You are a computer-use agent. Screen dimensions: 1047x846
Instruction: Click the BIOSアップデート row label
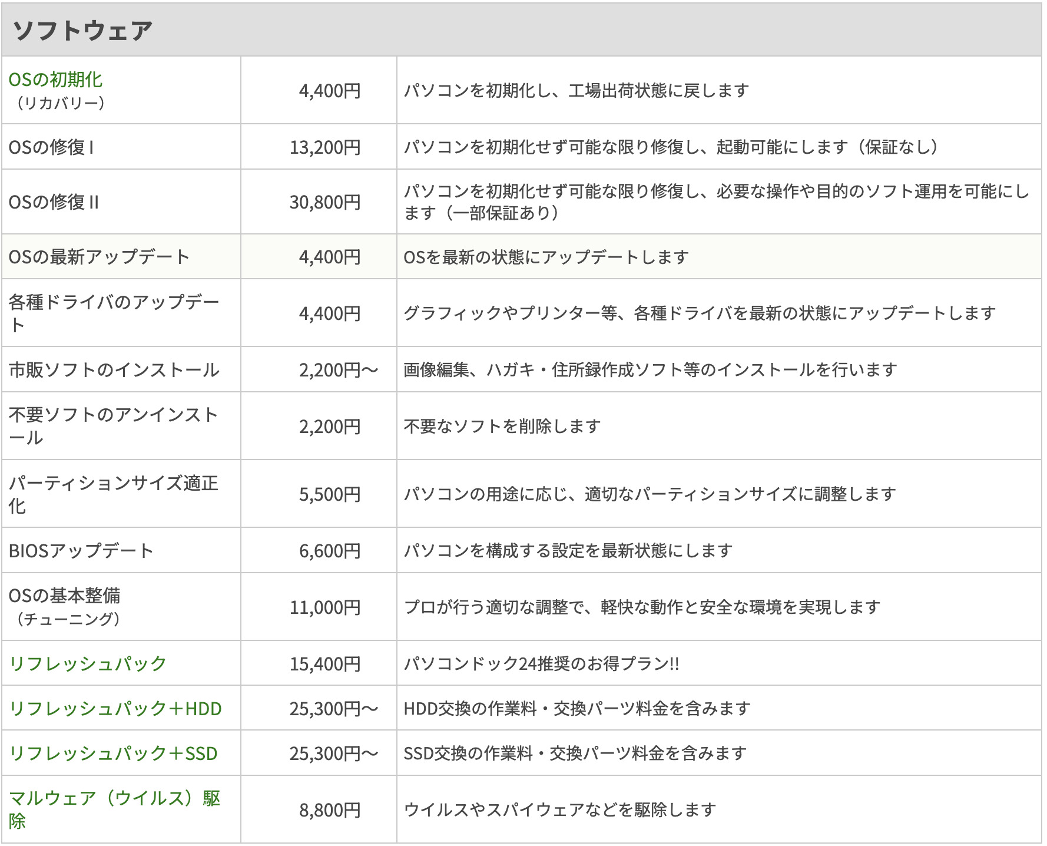[81, 550]
